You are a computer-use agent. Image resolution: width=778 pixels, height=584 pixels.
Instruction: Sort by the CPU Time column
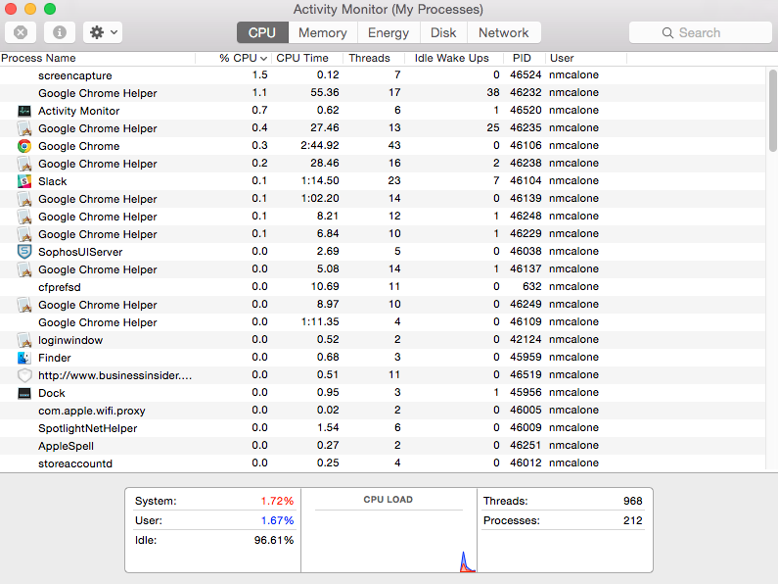[302, 58]
